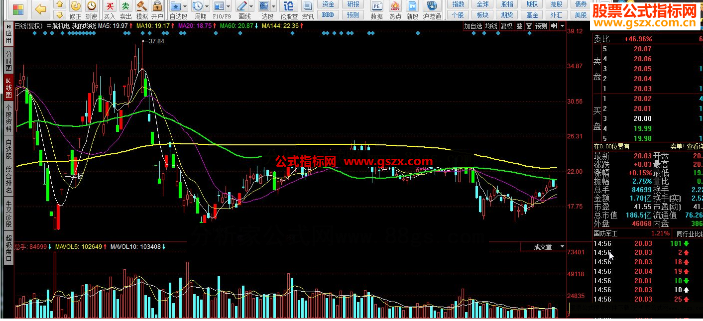Open the 超级盘口 sidebar tab

click(8, 248)
